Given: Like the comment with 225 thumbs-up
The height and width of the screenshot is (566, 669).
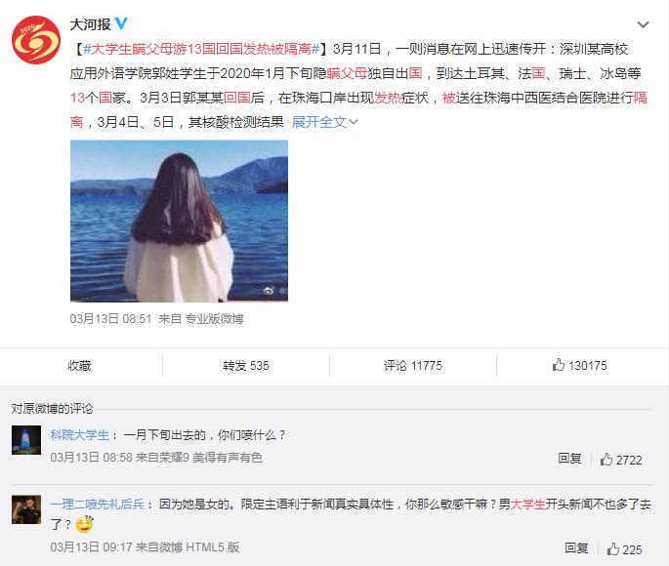Looking at the screenshot, I should [x=624, y=549].
